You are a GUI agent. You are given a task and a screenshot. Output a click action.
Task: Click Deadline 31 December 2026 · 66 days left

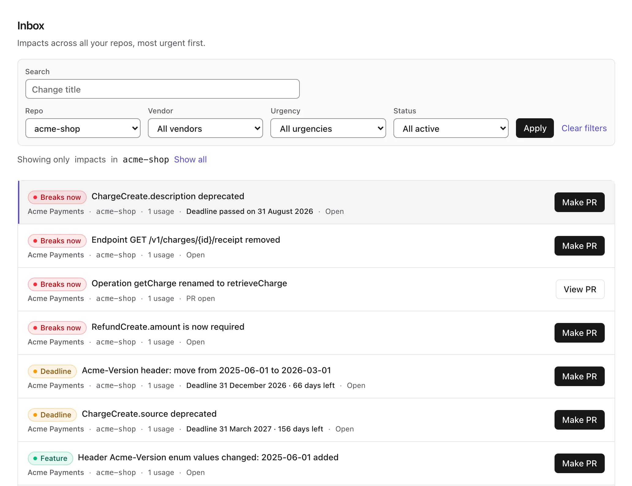tap(260, 385)
